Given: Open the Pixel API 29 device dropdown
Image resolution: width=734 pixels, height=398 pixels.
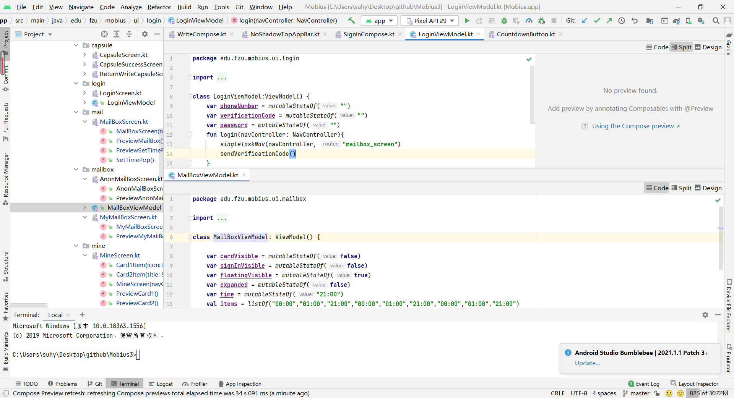Looking at the screenshot, I should click(430, 21).
